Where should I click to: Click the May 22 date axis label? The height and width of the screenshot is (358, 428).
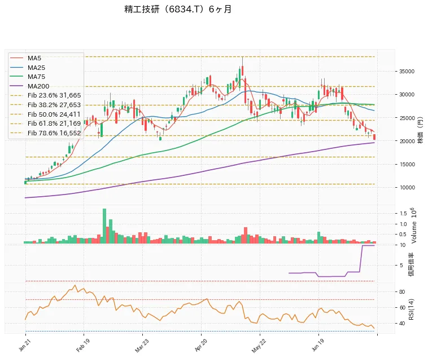258,346
